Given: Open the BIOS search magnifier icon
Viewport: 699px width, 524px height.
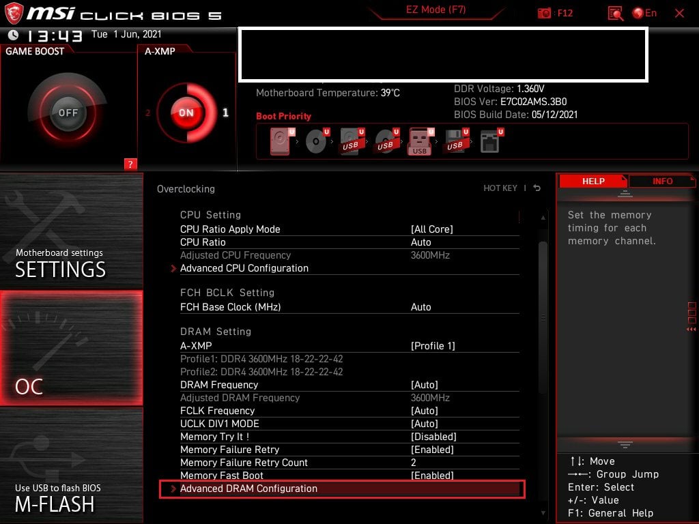Looking at the screenshot, I should tap(616, 14).
